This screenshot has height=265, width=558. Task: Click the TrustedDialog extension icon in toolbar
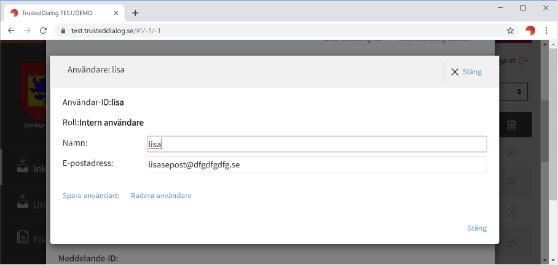pos(530,30)
